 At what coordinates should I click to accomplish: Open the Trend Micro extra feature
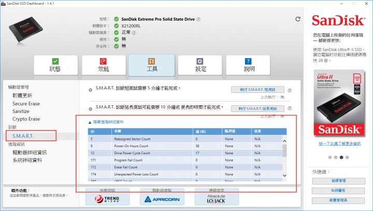pyautogui.click(x=108, y=197)
